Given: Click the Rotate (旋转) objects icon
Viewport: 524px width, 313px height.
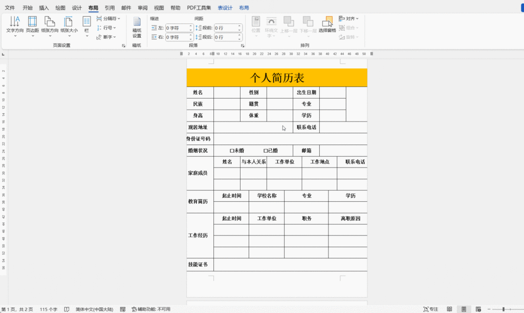Looking at the screenshot, I should pyautogui.click(x=348, y=37).
